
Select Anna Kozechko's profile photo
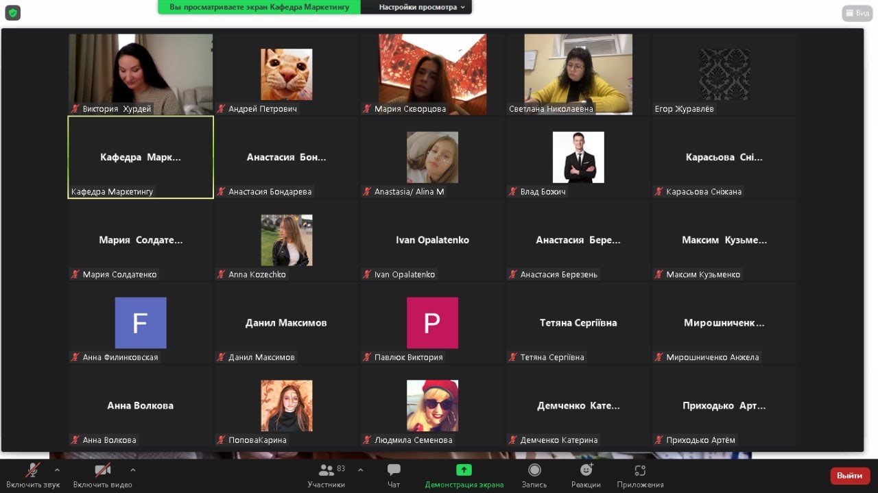[x=286, y=240]
